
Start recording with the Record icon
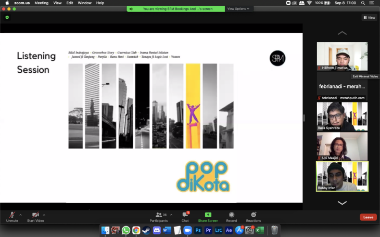point(232,215)
